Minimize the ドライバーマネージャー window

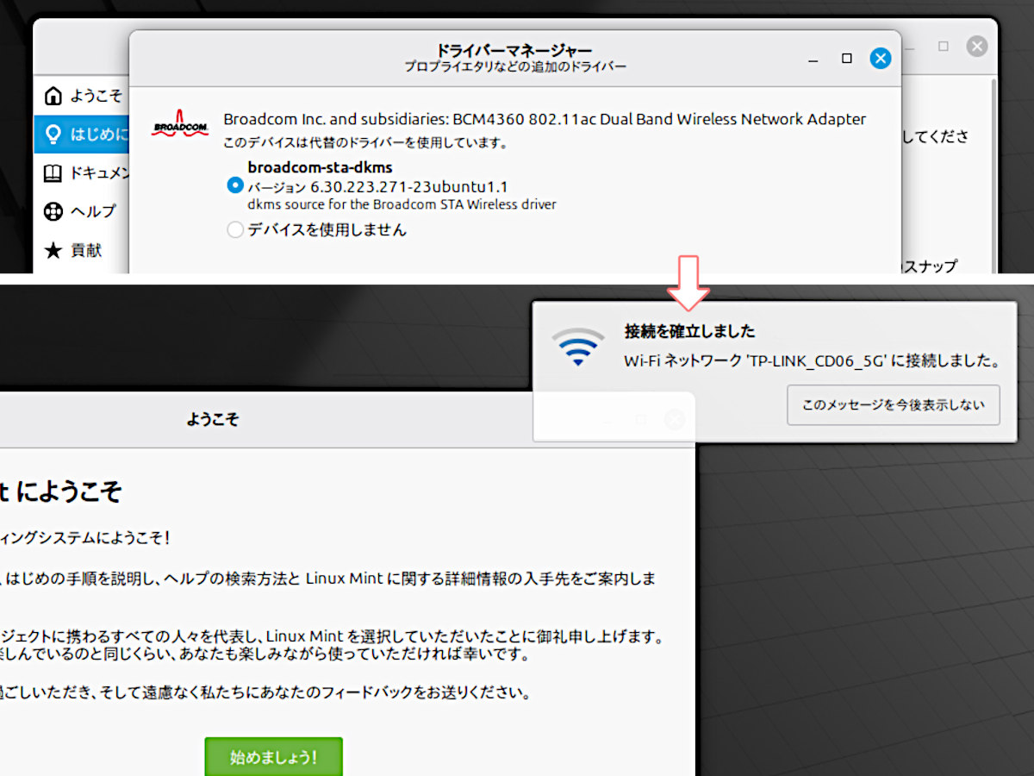pyautogui.click(x=813, y=59)
